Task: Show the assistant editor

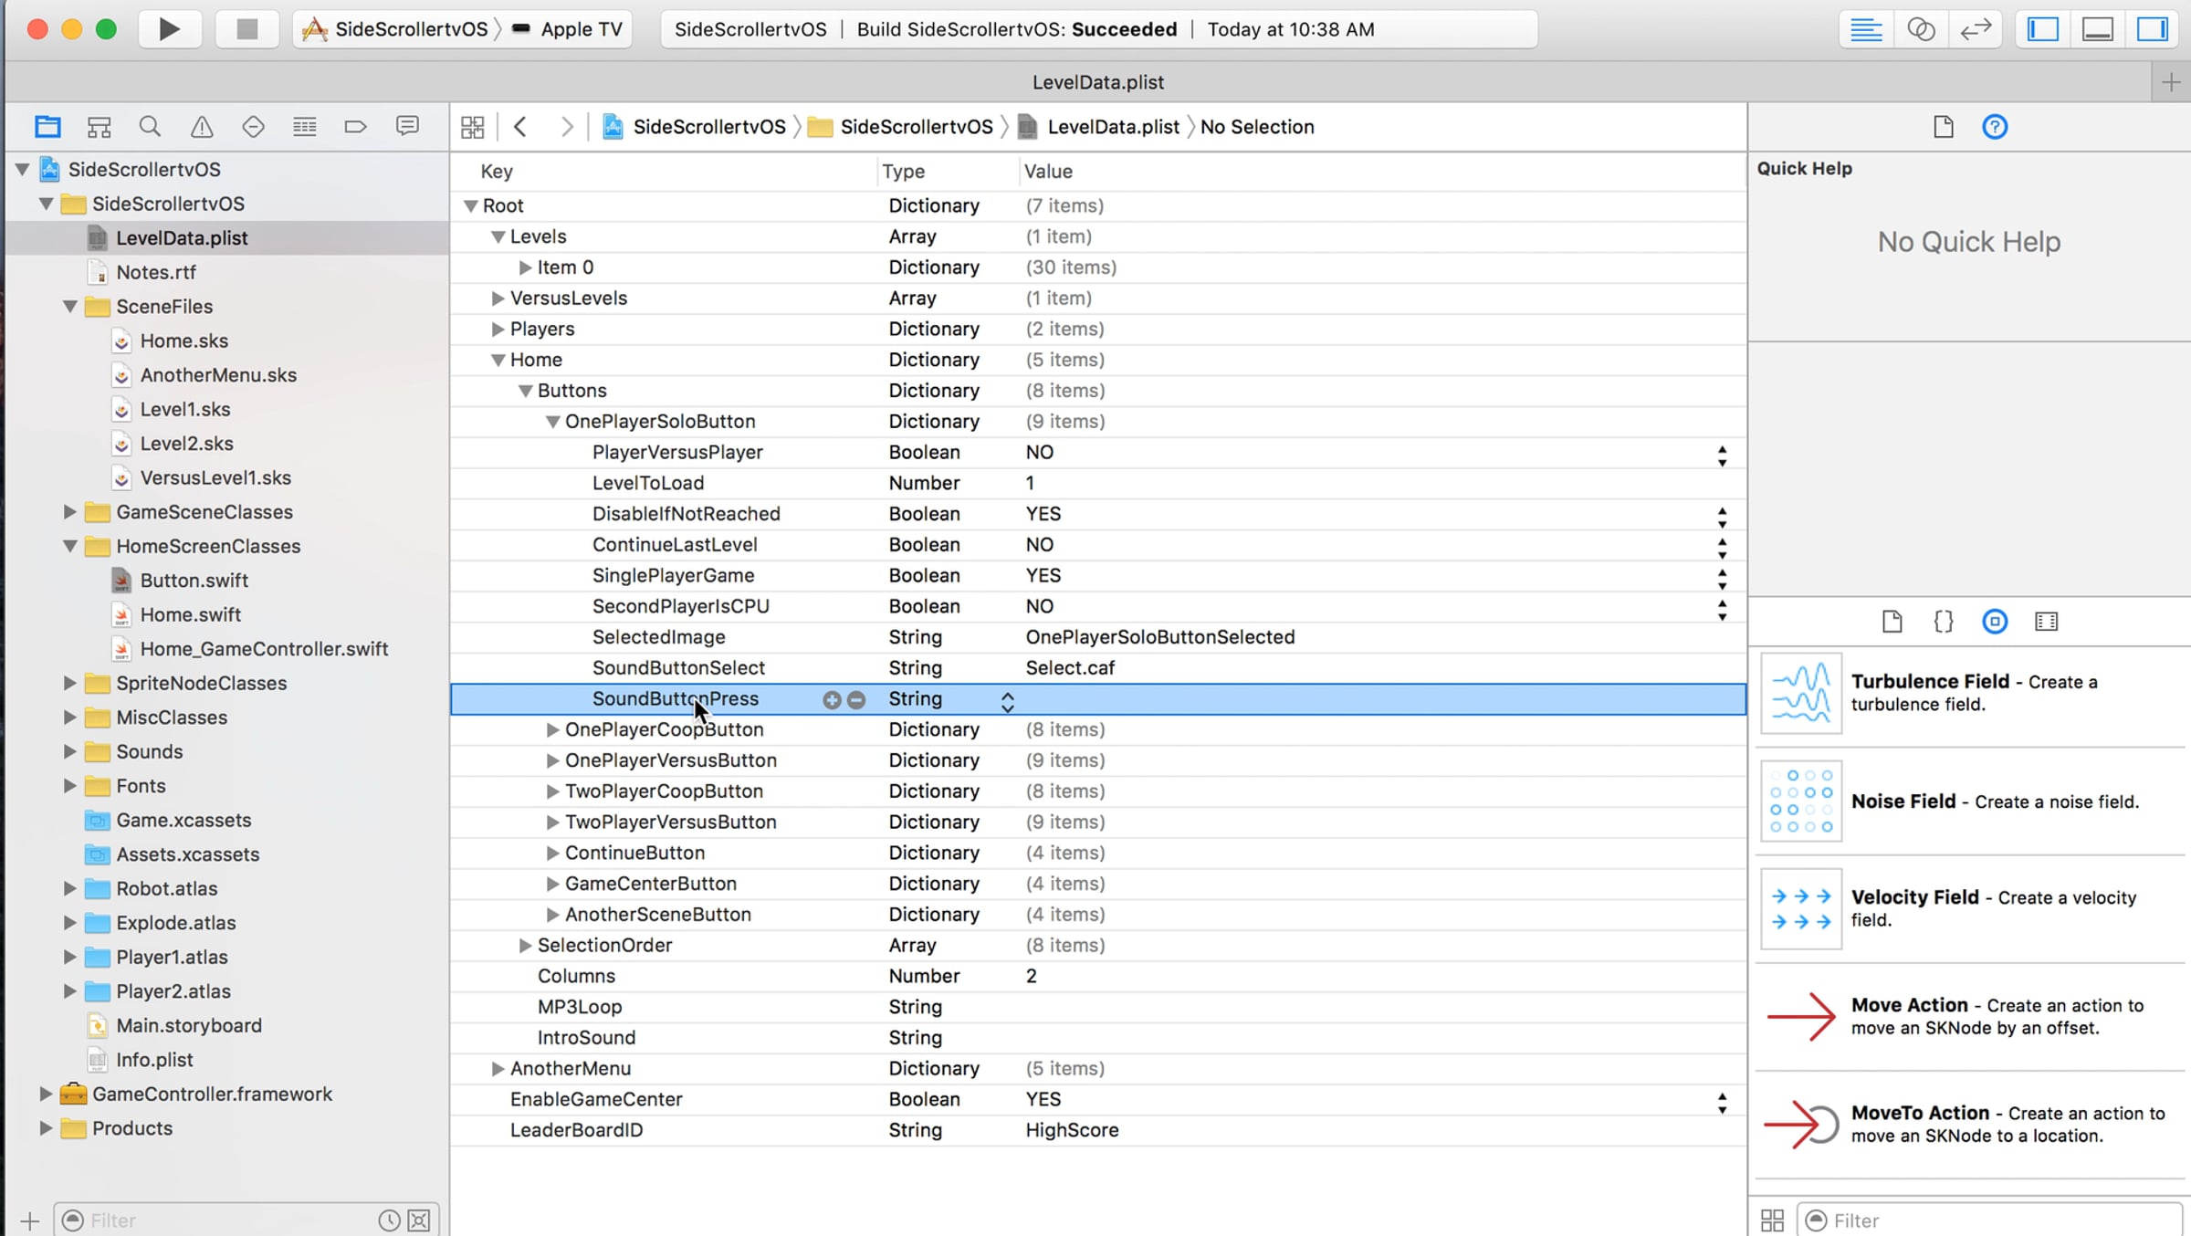Action: pos(1921,29)
